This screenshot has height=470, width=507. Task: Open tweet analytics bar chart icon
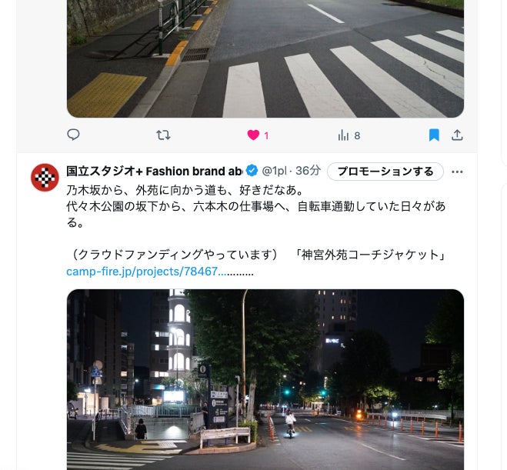(343, 135)
